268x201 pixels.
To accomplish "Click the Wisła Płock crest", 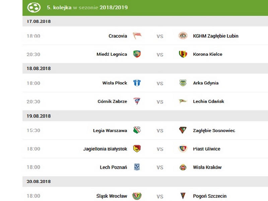I will pos(137,83).
